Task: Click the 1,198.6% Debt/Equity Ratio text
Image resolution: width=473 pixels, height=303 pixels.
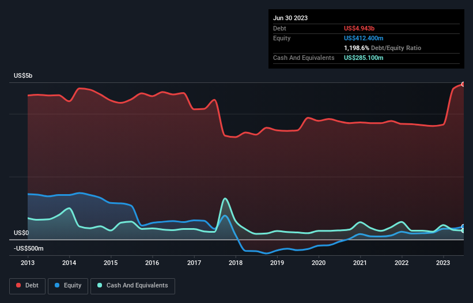Action: [x=383, y=48]
